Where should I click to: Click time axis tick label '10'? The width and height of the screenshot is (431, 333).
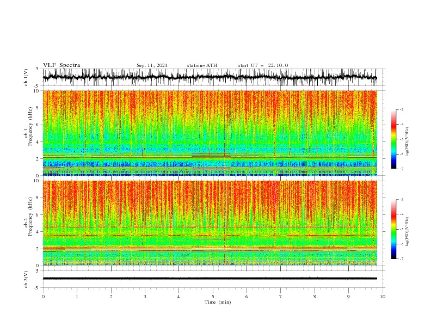(x=383, y=297)
